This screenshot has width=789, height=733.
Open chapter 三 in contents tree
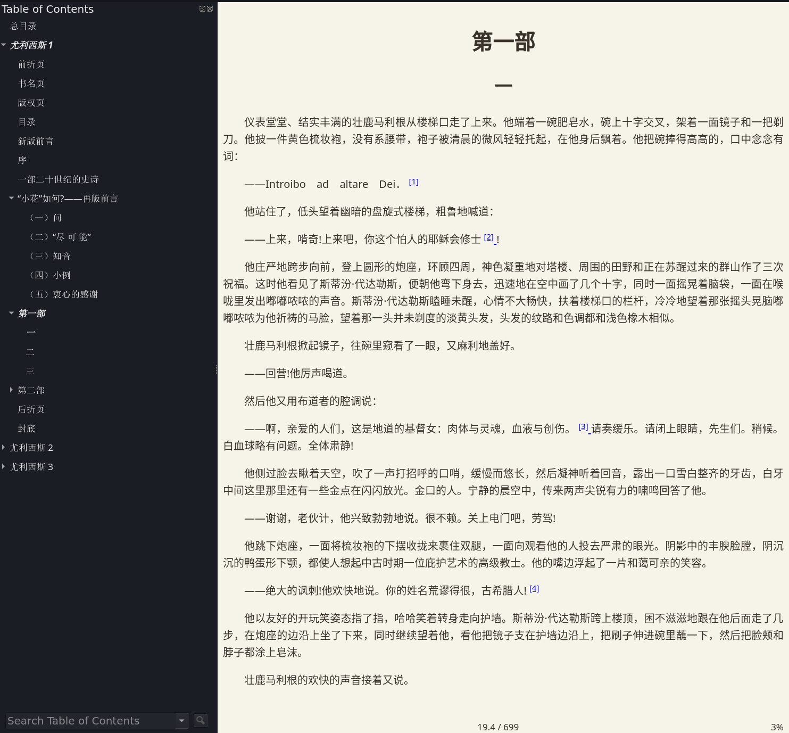click(x=30, y=371)
